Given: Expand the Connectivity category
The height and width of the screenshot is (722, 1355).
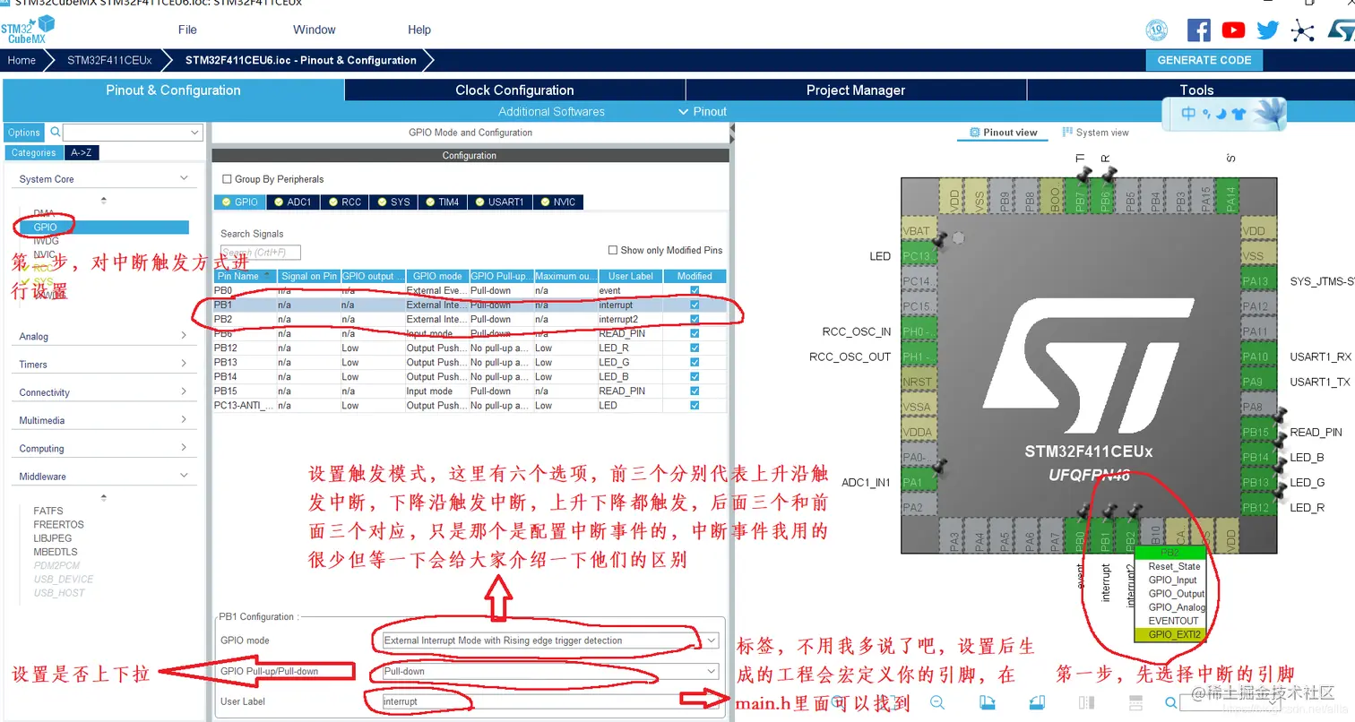Looking at the screenshot, I should coord(184,391).
